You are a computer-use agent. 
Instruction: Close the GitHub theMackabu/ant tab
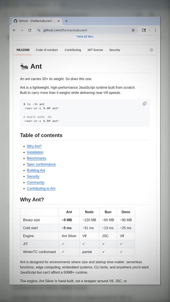coord(59,21)
